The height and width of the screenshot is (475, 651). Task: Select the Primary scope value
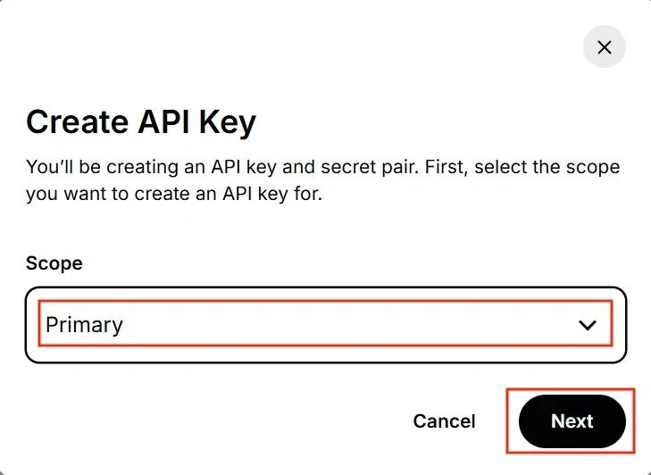85,325
